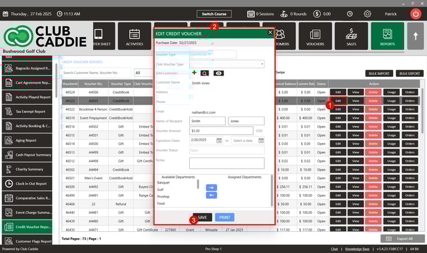Open the Vouchers module icon
Image resolution: width=427 pixels, height=253 pixels.
[317, 37]
